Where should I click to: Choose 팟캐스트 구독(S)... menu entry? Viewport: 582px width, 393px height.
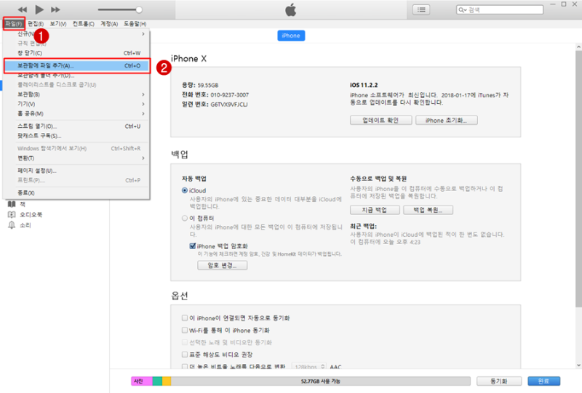pyautogui.click(x=77, y=136)
